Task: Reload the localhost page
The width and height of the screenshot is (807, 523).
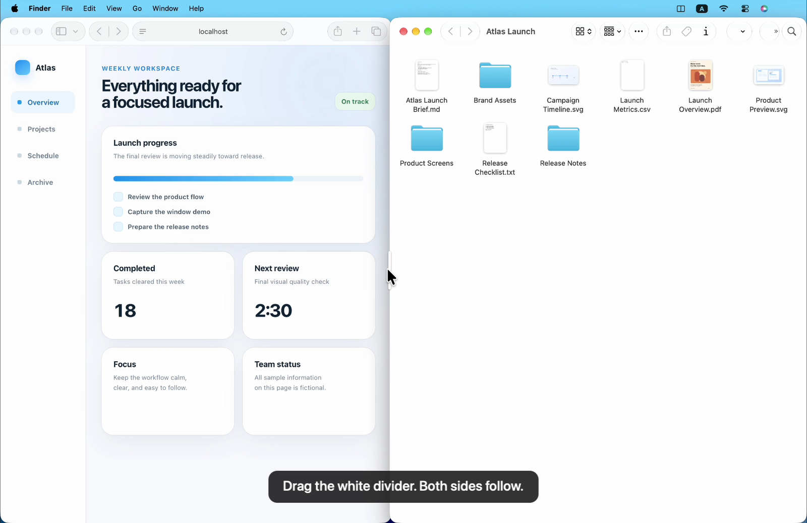Action: click(x=283, y=31)
